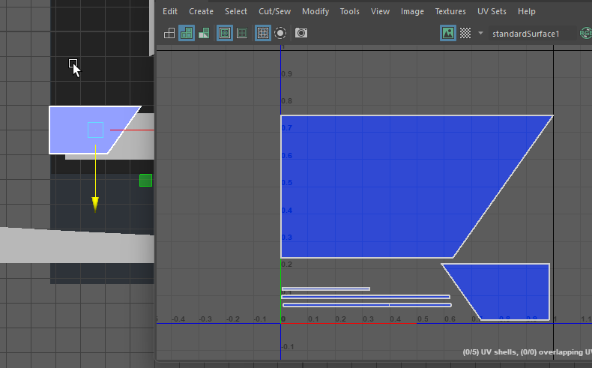The height and width of the screenshot is (368, 592).
Task: Click the green plane handle of the manipulator
Action: (145, 181)
